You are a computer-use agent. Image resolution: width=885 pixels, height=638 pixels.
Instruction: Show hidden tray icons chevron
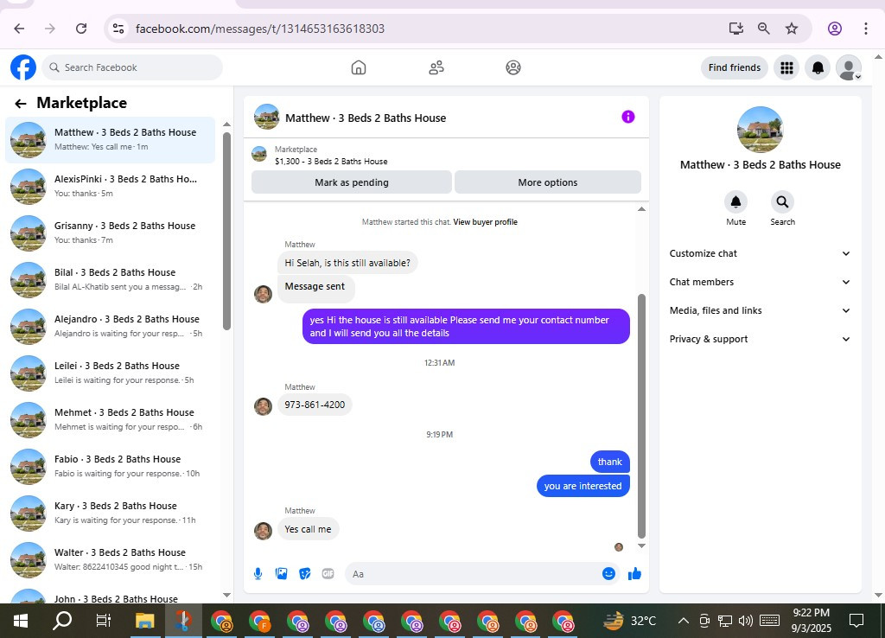coord(683,621)
